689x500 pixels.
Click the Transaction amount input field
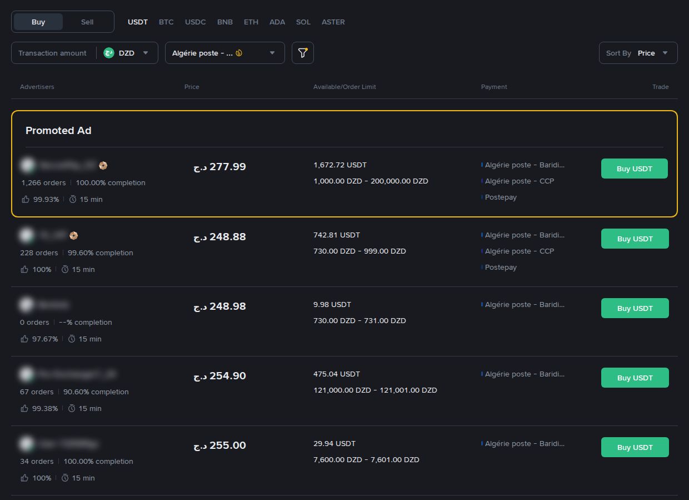tap(53, 53)
